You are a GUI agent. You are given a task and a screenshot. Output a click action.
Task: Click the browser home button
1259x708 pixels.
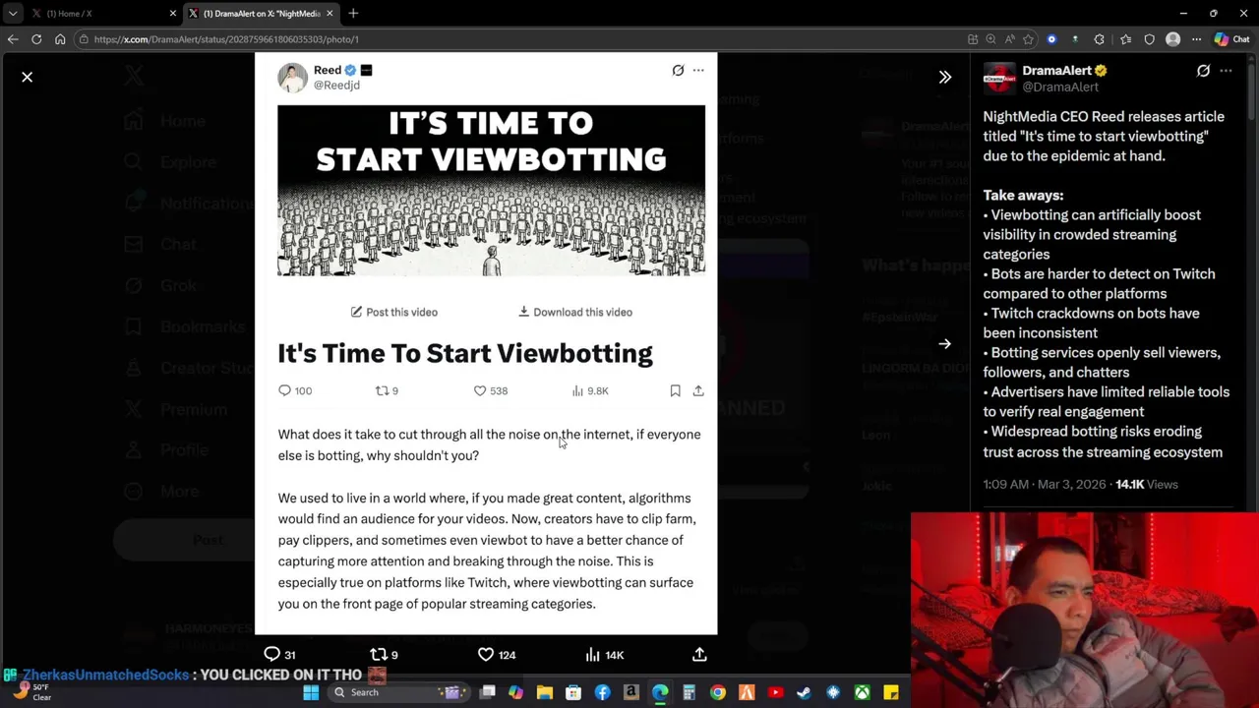click(x=60, y=39)
